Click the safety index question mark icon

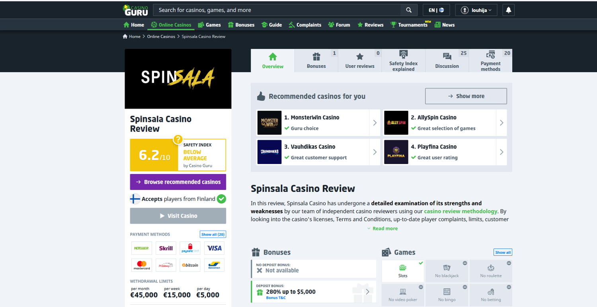[178, 140]
